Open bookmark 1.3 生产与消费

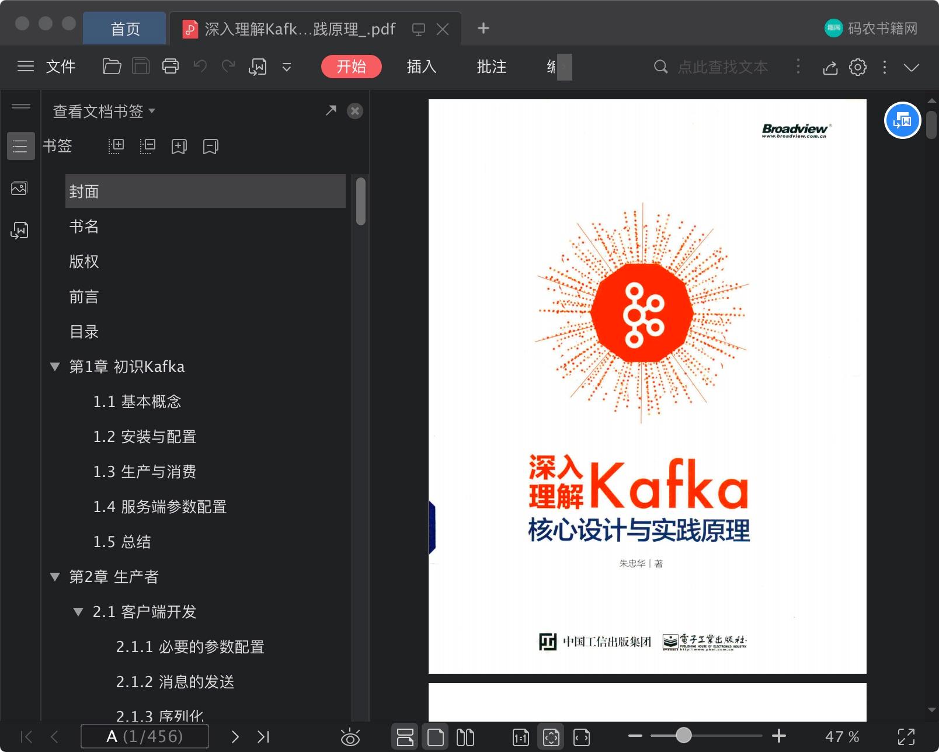pyautogui.click(x=145, y=472)
